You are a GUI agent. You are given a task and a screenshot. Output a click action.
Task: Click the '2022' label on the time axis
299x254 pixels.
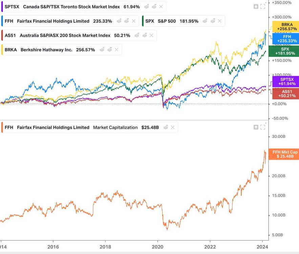pos(210,247)
